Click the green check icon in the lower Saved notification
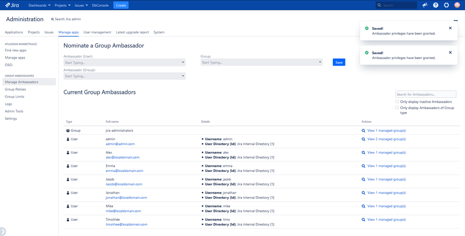This screenshot has height=236, width=465. point(366,52)
